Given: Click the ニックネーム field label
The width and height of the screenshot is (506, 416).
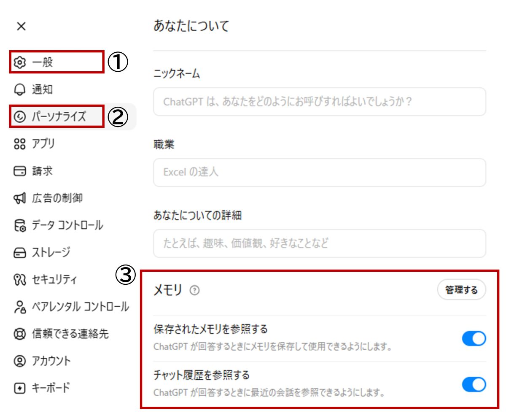Looking at the screenshot, I should (x=177, y=74).
